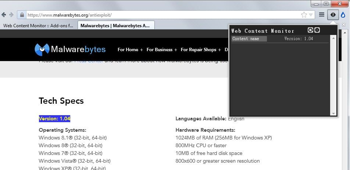Click Windows 7 (32-bit, 64-bit) line

tap(71, 153)
